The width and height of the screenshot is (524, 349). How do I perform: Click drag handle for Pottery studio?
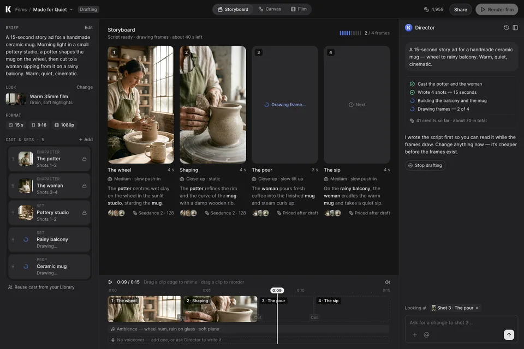[x=13, y=213]
